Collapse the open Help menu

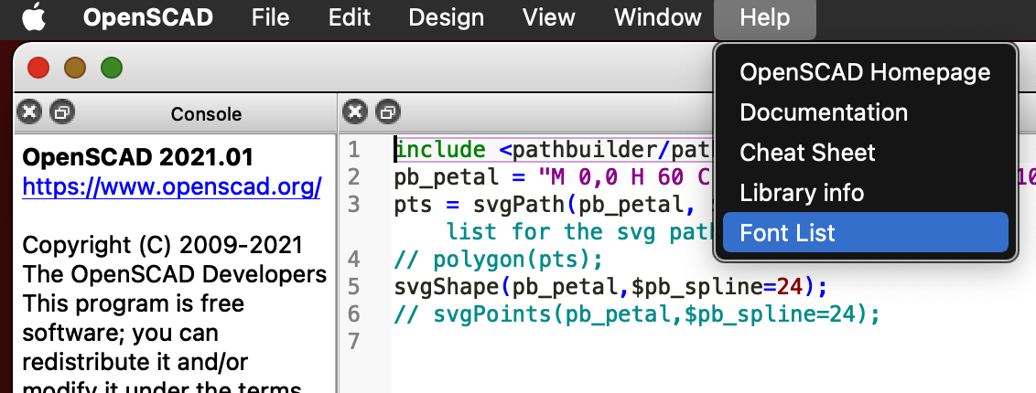click(764, 17)
